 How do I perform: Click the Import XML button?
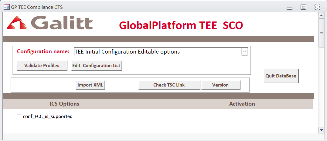(90, 85)
